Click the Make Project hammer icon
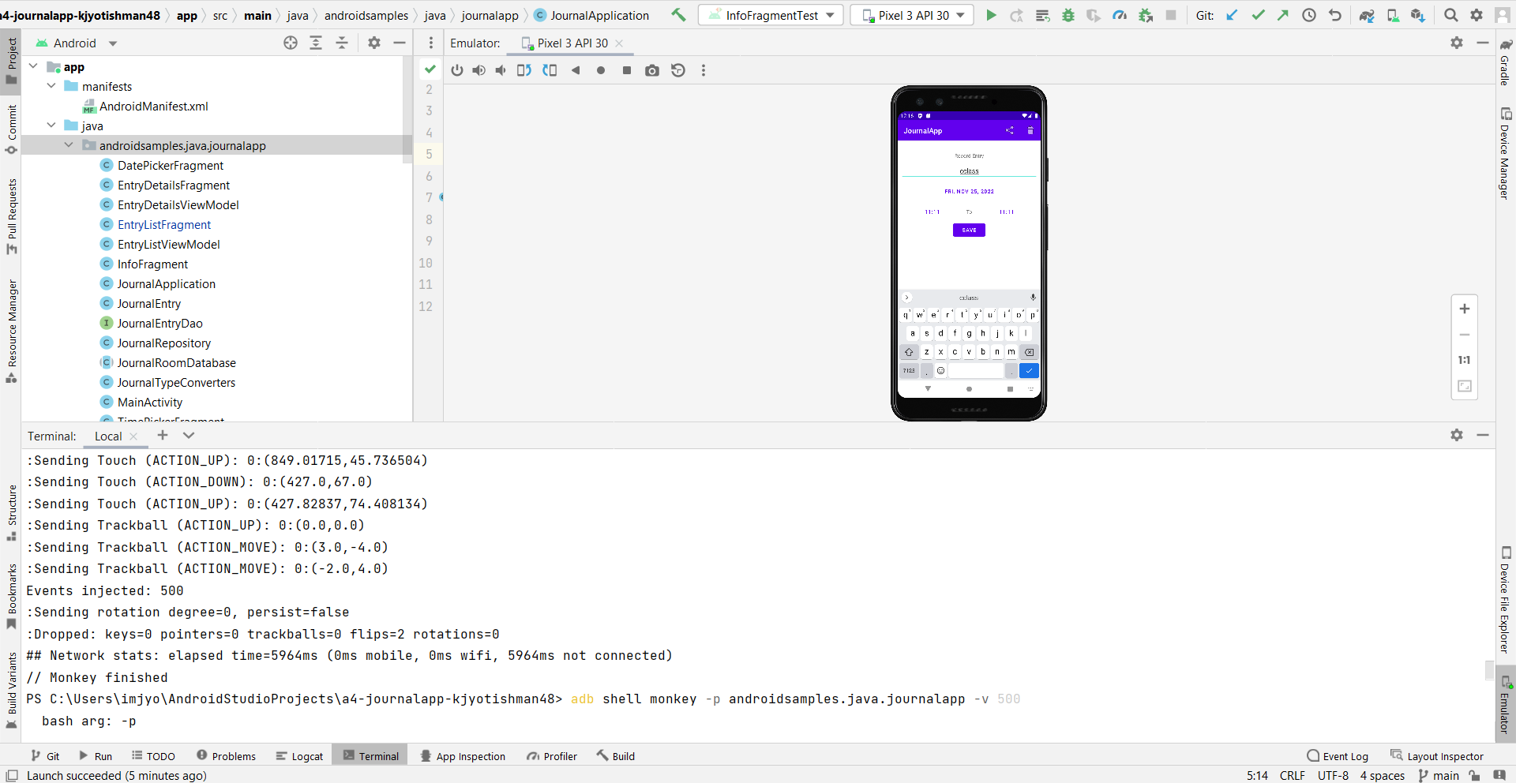This screenshot has width=1516, height=783. click(x=678, y=15)
